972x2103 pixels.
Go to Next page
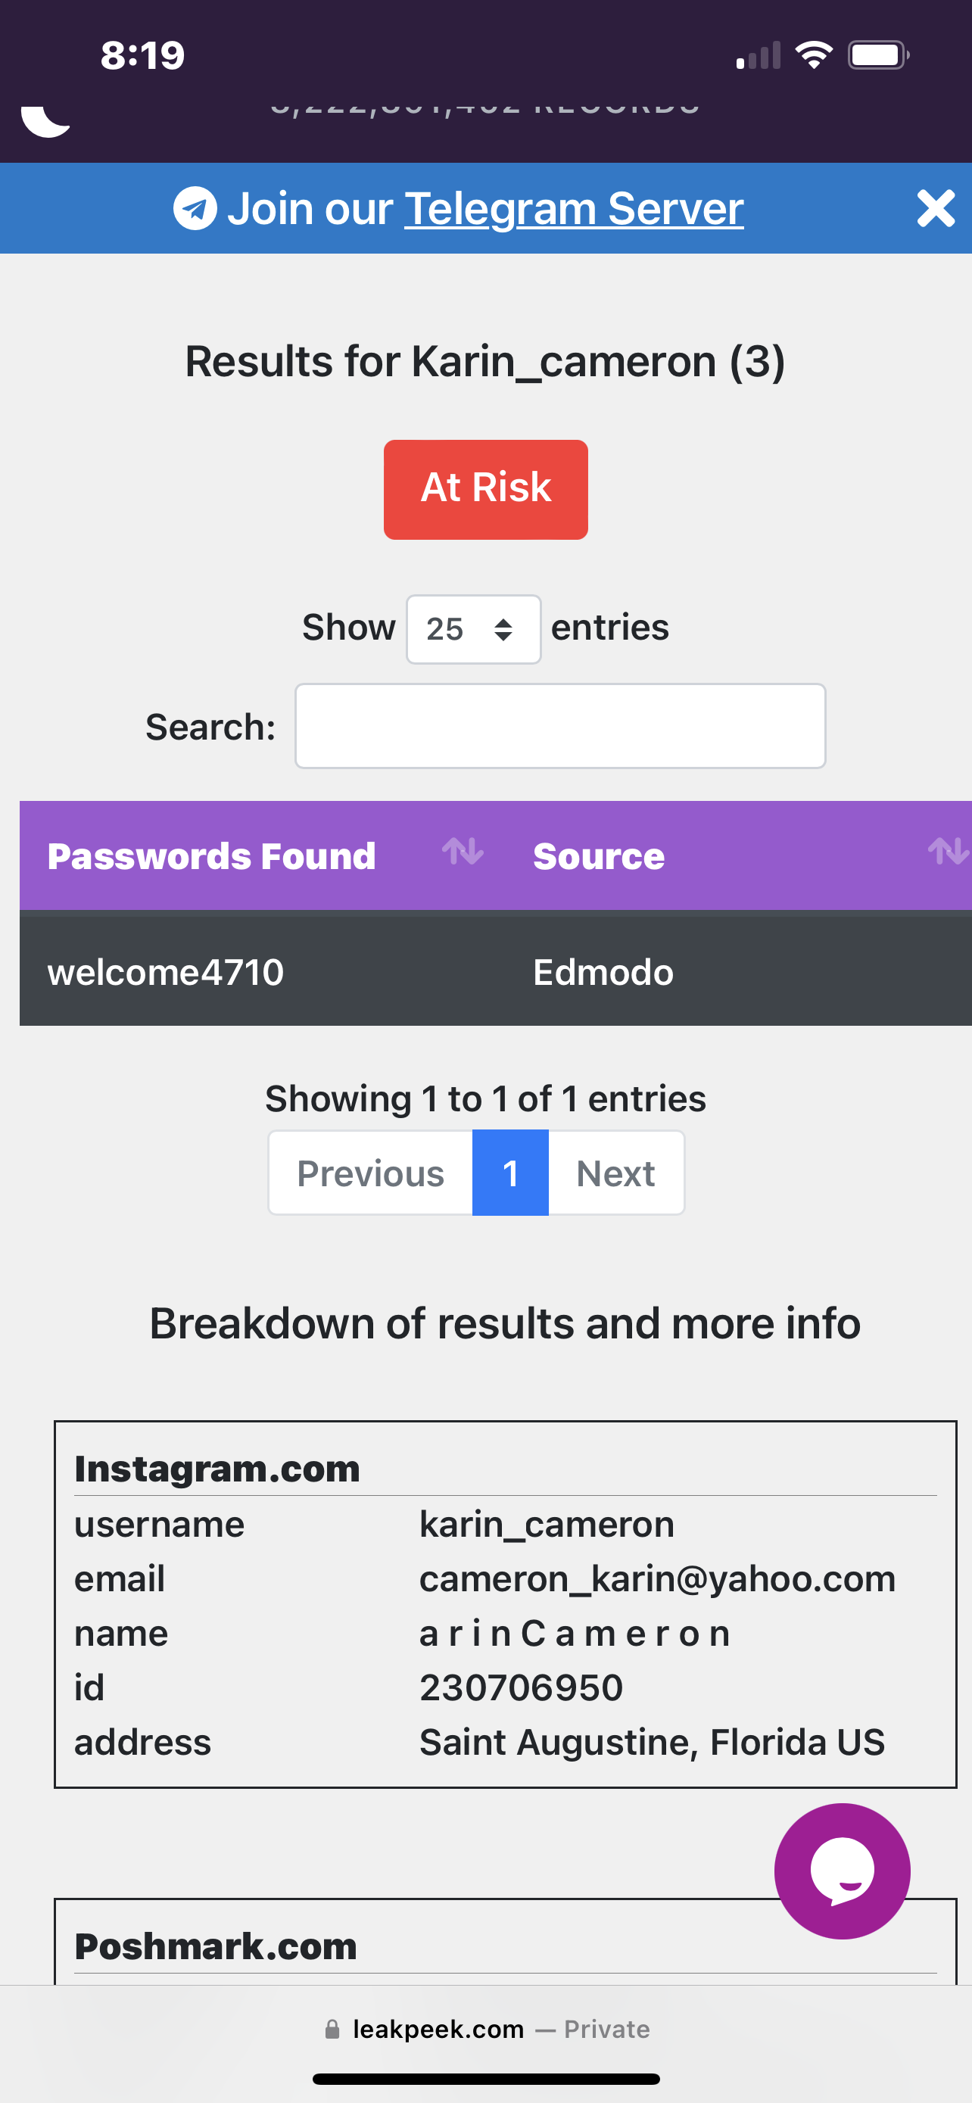click(x=615, y=1173)
